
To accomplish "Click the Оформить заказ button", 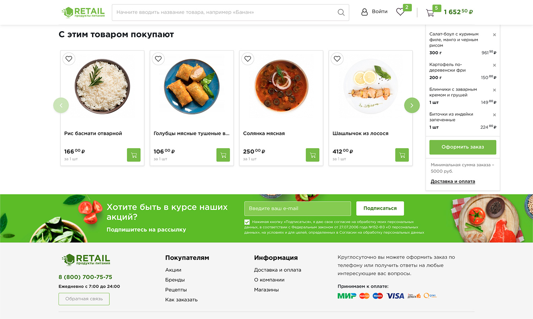I will pos(463,147).
